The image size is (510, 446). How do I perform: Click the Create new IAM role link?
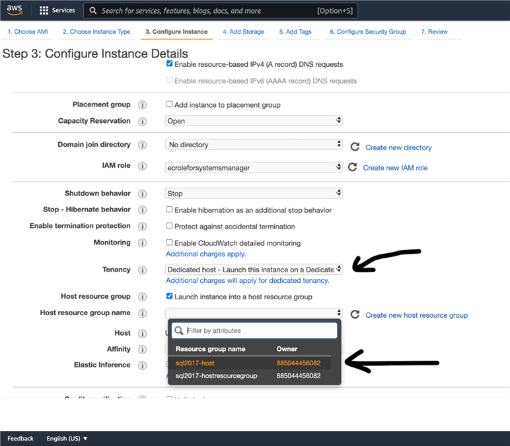tap(395, 168)
